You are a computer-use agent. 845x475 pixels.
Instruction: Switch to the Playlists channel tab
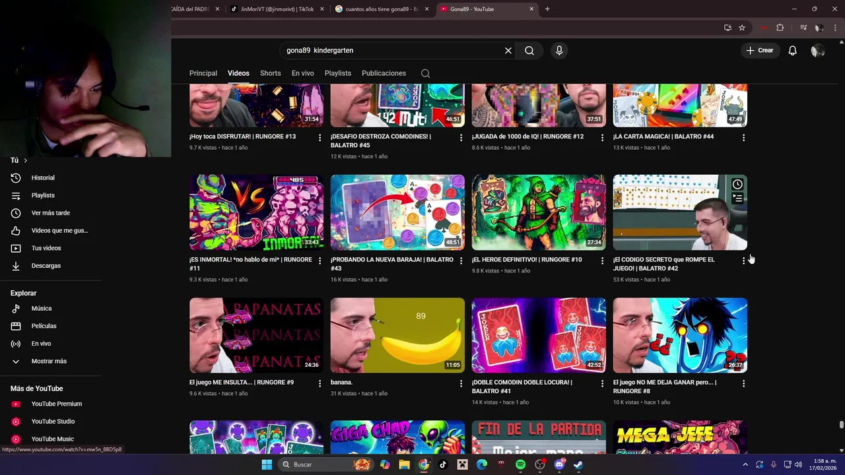(338, 73)
